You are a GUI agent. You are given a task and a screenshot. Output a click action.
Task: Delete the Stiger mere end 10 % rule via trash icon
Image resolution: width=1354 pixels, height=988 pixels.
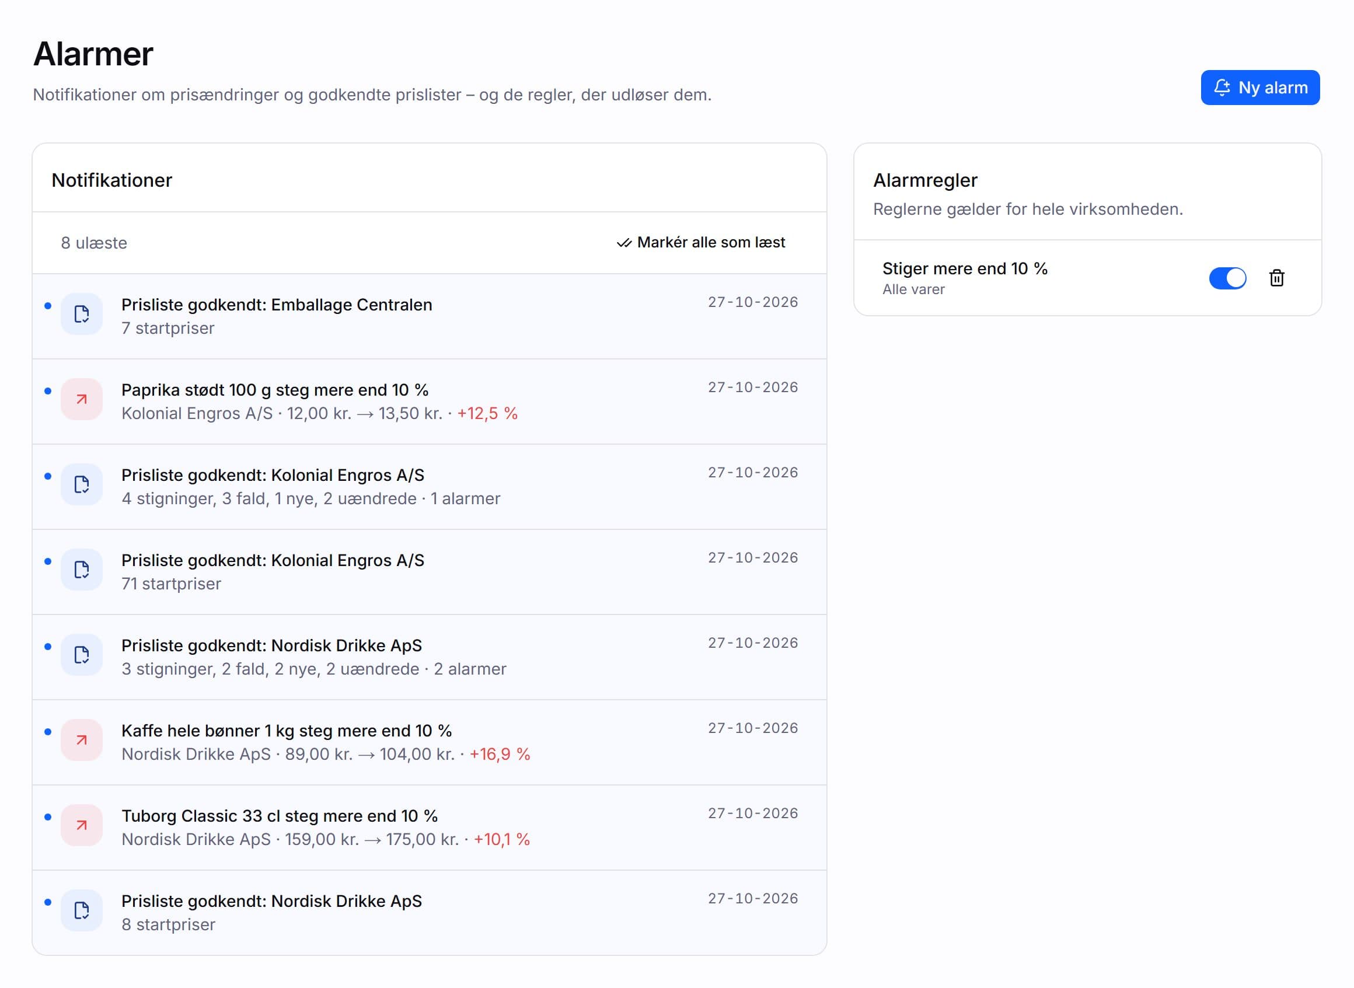(1276, 278)
